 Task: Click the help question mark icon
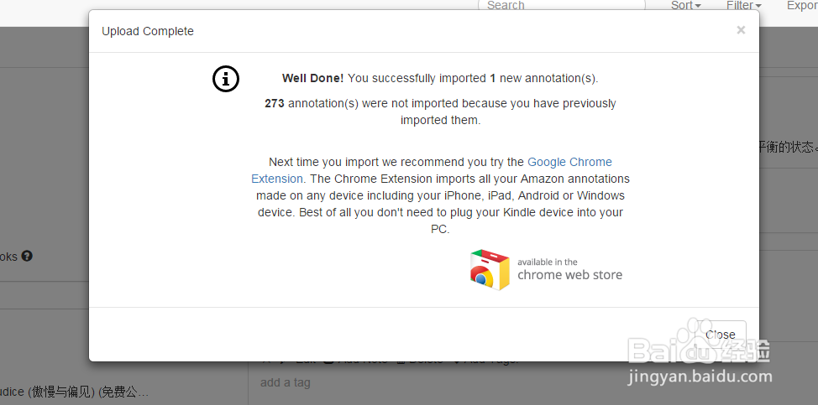pos(27,256)
